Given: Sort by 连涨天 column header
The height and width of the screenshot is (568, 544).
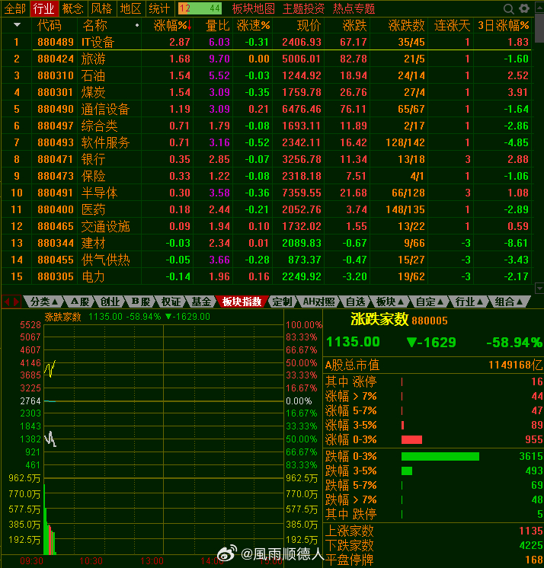Looking at the screenshot, I should (452, 26).
